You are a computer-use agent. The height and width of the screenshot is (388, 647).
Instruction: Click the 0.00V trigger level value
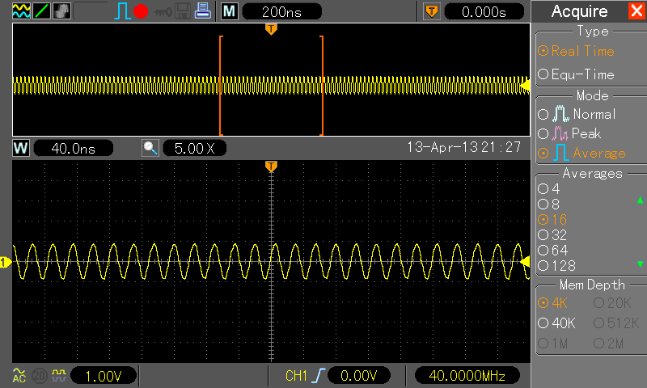(358, 375)
